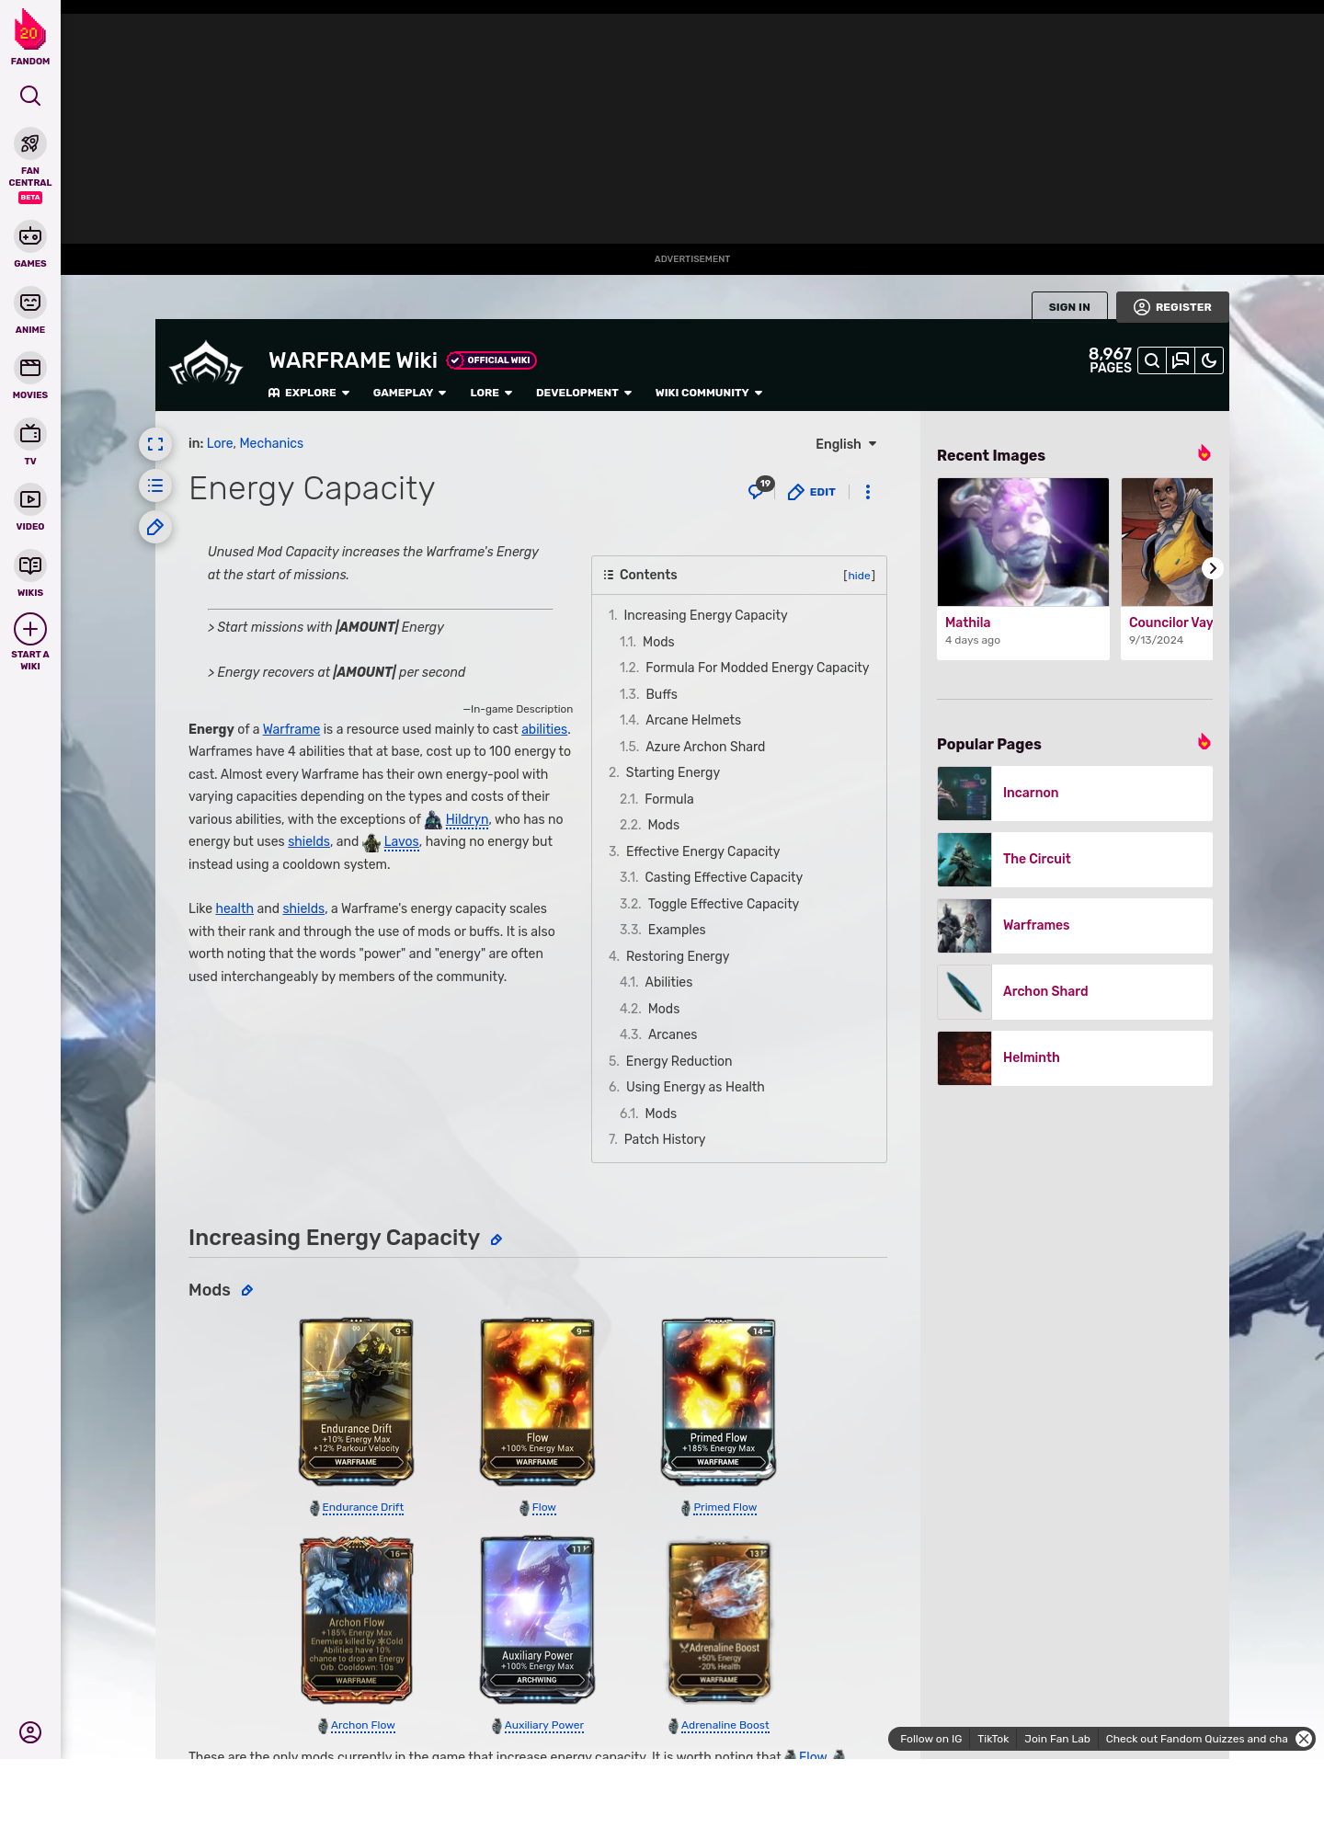Close the Fandom social bar
Viewport: 1324px width, 1839px height.
(1304, 1739)
